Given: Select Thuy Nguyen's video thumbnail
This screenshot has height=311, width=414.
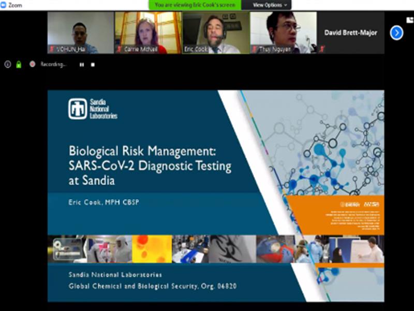Looking at the screenshot, I should [283, 33].
